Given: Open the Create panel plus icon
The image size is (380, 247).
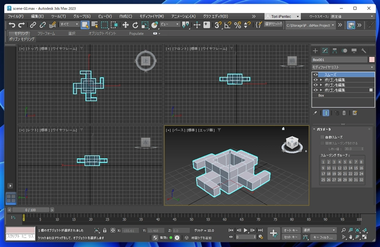Looking at the screenshot, I should (x=315, y=51).
